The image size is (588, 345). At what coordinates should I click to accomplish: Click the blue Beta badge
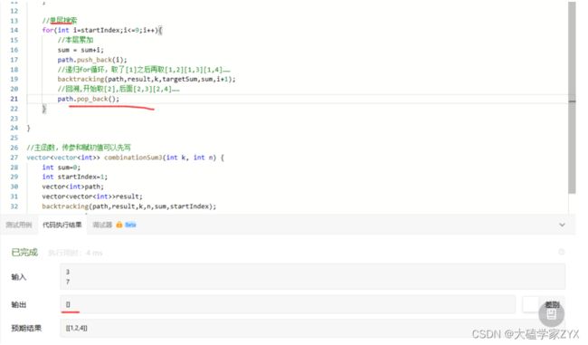[130, 225]
